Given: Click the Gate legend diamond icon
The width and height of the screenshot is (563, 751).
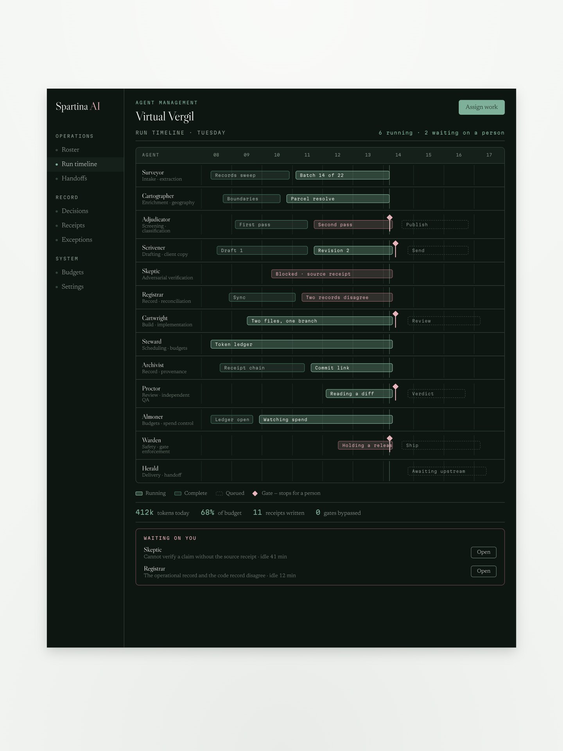Looking at the screenshot, I should coord(255,493).
